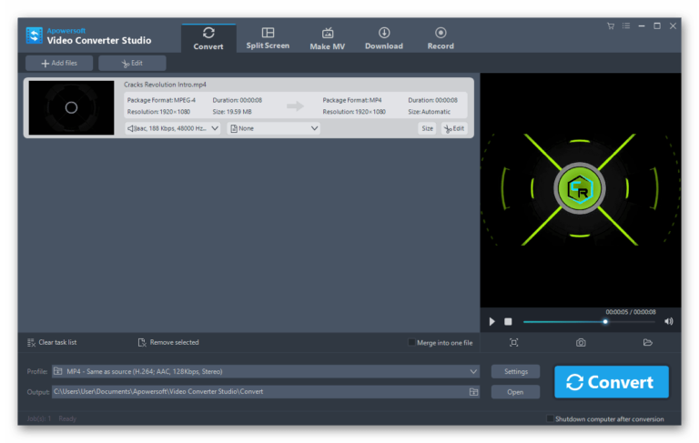Stop the preview playback
This screenshot has width=699, height=443.
[x=508, y=321]
